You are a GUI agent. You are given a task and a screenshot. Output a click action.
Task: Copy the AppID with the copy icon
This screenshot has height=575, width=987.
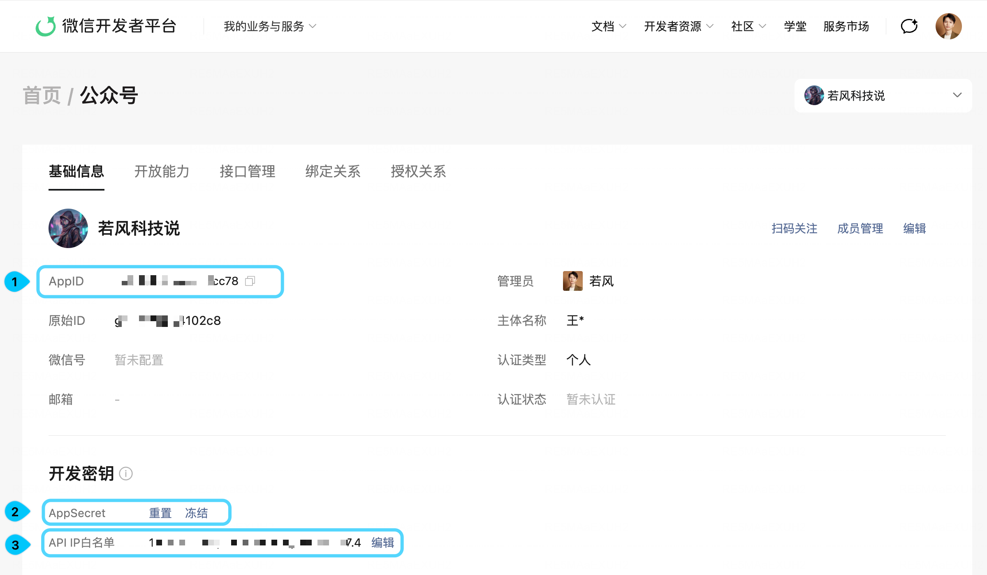250,281
